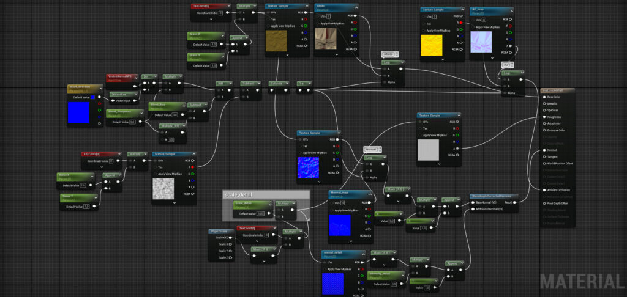The width and height of the screenshot is (627, 297).
Task: Click the intensity_detail Default Value field
Action: click(x=394, y=284)
